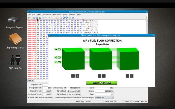
Task: Increase the middle bar with plus button
Action: coord(104,76)
